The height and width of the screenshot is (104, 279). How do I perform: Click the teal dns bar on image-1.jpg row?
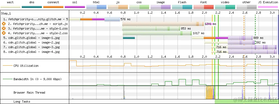(x=129, y=38)
